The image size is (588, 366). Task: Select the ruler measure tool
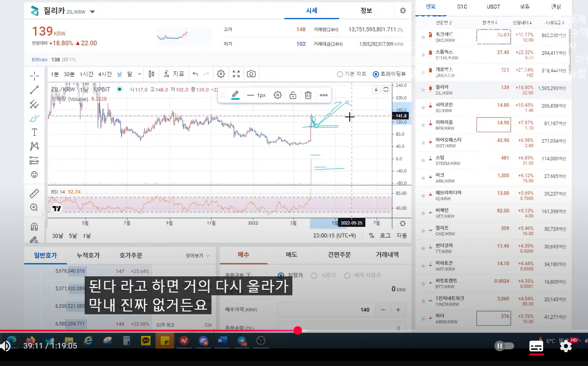point(34,193)
